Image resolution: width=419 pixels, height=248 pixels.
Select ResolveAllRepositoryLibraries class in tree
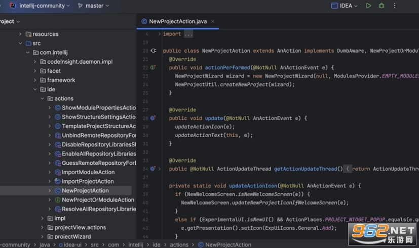pos(99,209)
